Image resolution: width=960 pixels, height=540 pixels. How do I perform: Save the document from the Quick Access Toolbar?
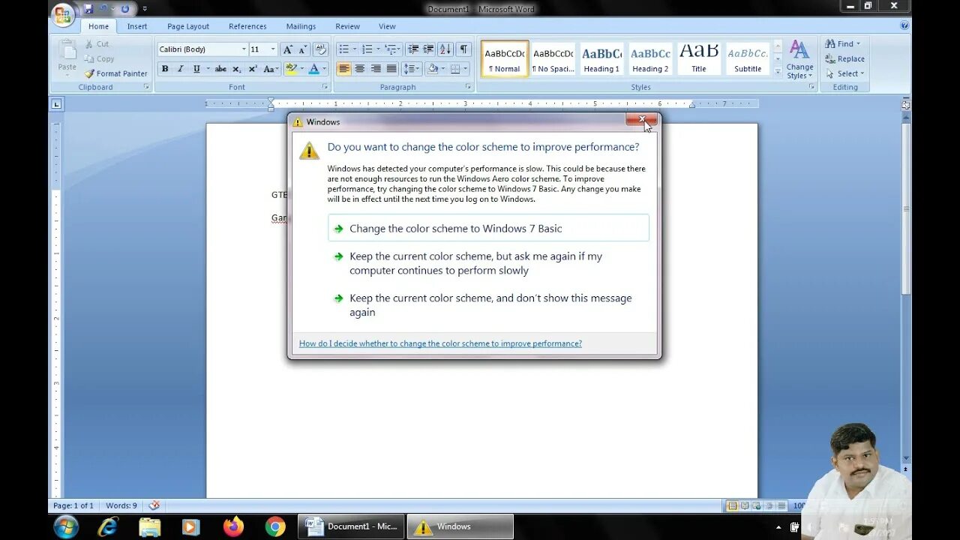(x=88, y=9)
